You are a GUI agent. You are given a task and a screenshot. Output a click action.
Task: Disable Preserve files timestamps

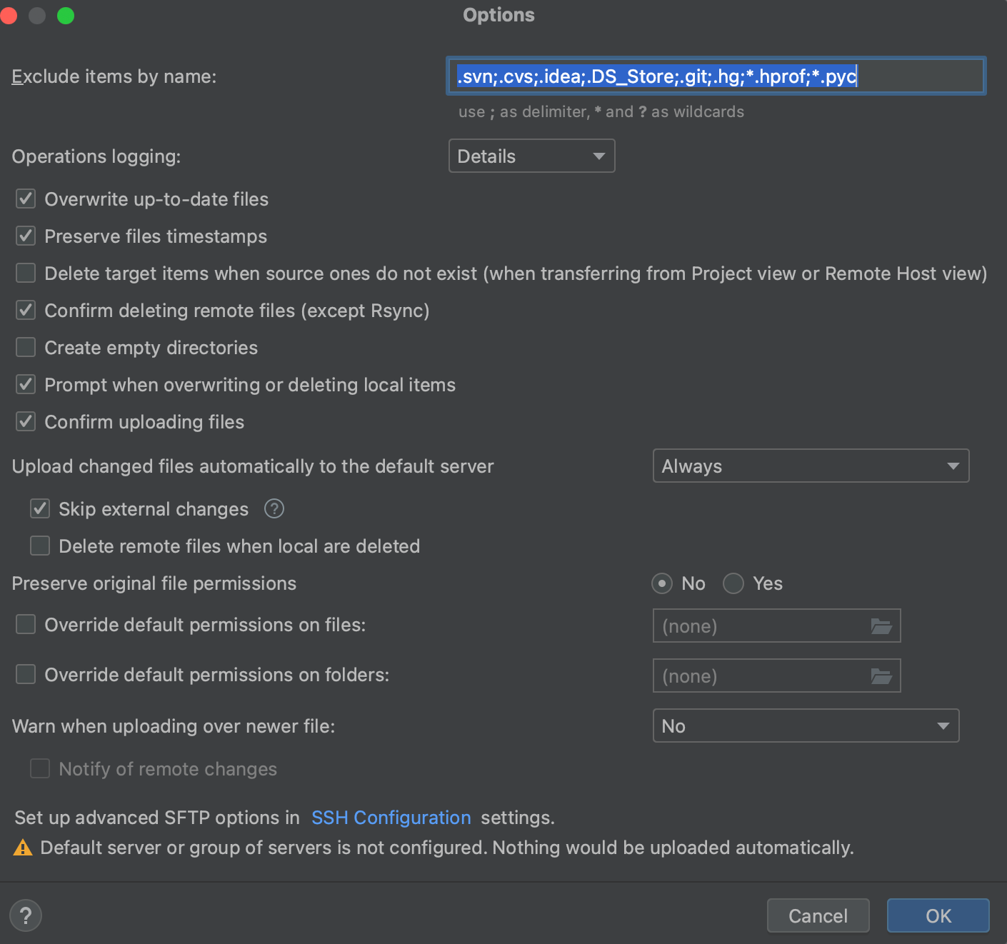26,236
